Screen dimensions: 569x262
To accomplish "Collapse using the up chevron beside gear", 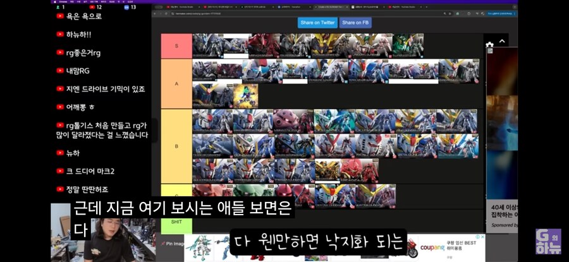I will 502,41.
